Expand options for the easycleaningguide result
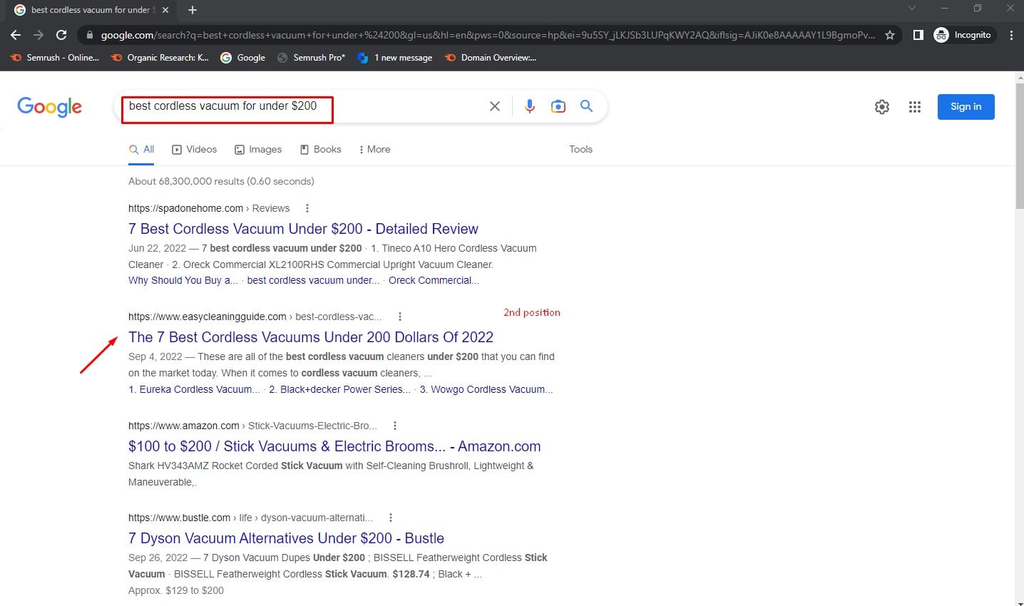Image resolution: width=1024 pixels, height=606 pixels. (400, 316)
